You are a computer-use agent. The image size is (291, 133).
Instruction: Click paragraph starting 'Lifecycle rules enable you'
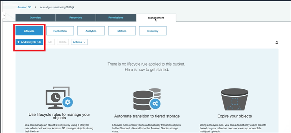147,128
